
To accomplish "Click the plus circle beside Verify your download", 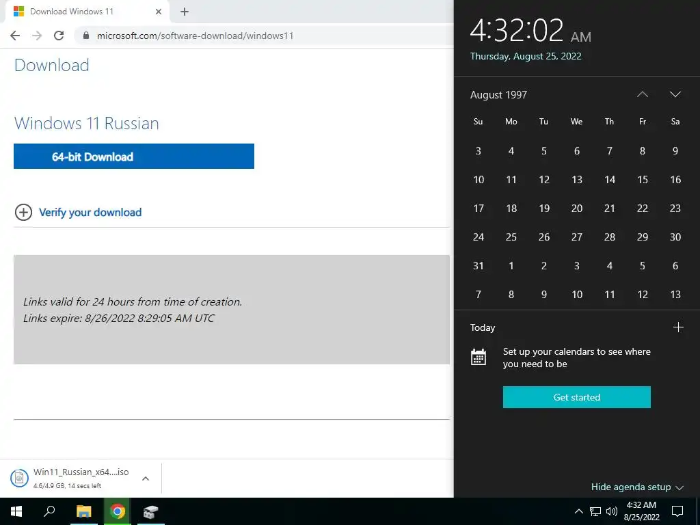I will [24, 213].
